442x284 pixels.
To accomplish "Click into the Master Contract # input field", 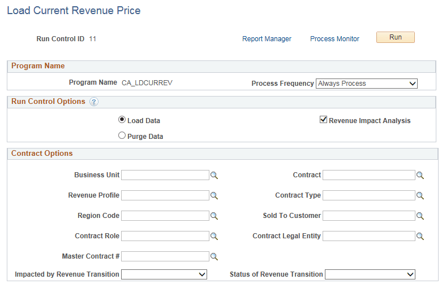I will coord(165,256).
